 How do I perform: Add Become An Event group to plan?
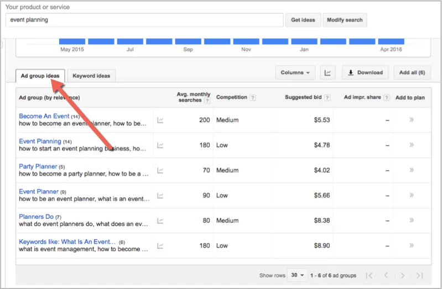[x=412, y=120]
